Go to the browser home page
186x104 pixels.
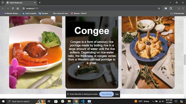[x=18, y=8]
